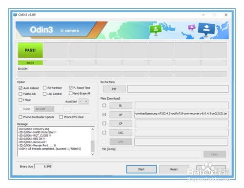Click the purple marker icon on banner
This screenshot has width=244, height=188.
[192, 27]
